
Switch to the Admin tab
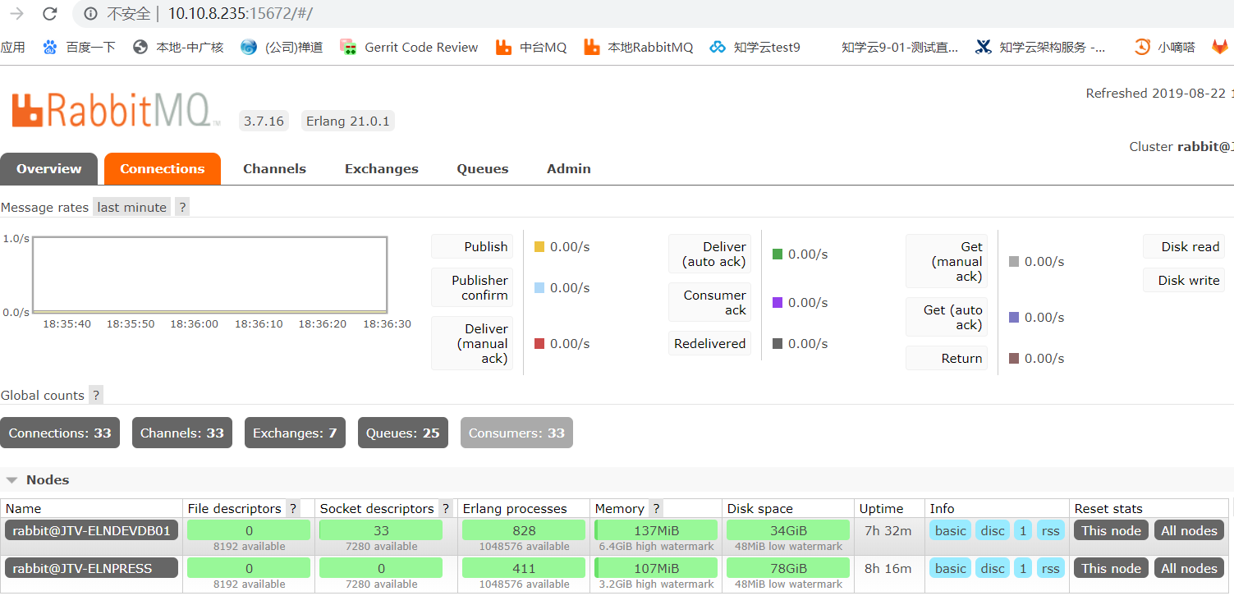(x=568, y=168)
